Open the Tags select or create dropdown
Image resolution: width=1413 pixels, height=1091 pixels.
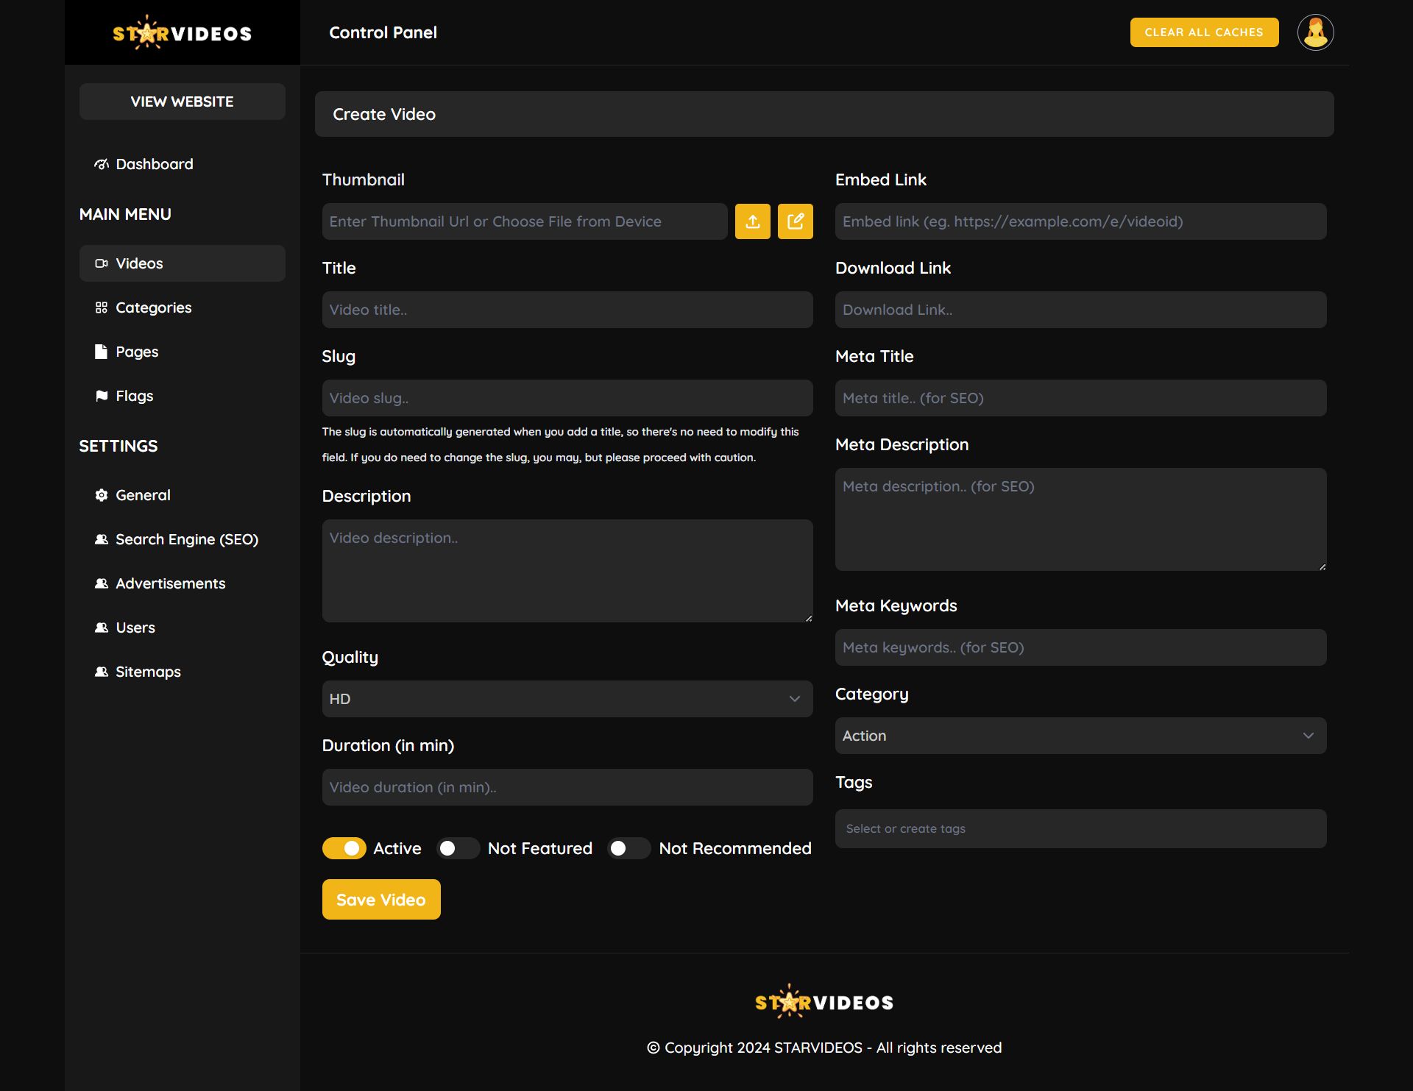tap(1080, 829)
